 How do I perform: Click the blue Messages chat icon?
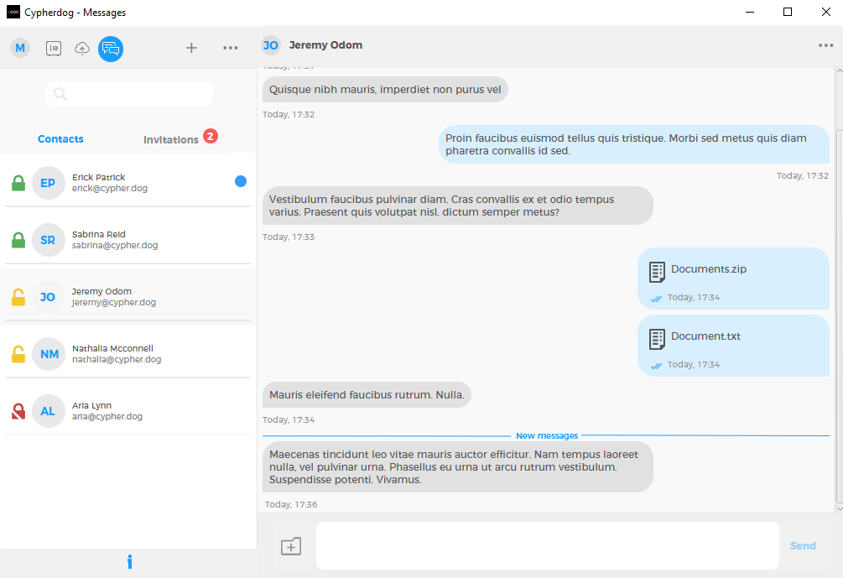(x=110, y=48)
